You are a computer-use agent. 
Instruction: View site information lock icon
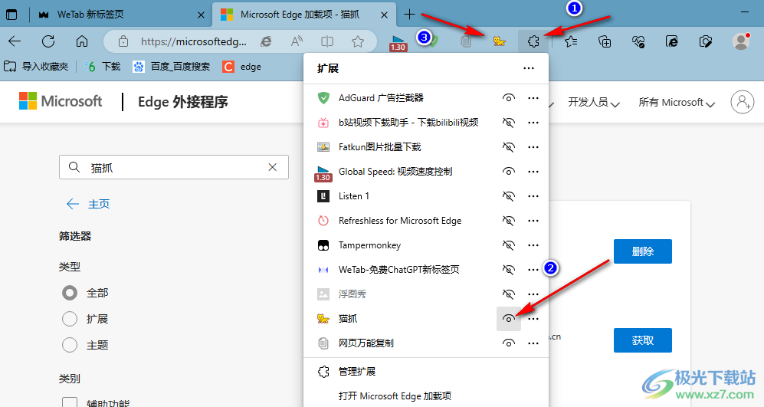tap(124, 41)
